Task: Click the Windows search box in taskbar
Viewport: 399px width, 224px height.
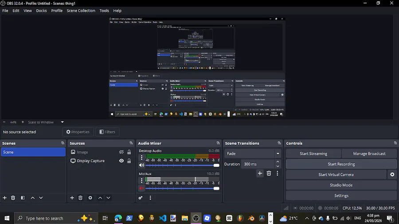Action: [x=56, y=218]
